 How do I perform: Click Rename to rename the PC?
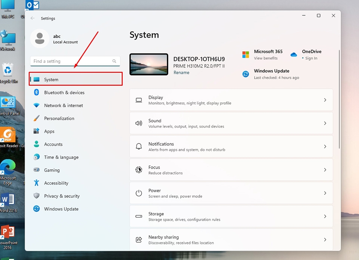click(181, 72)
